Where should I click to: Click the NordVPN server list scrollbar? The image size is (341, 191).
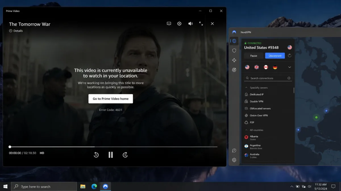point(294,90)
